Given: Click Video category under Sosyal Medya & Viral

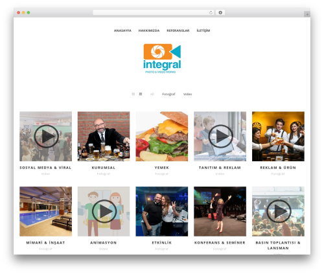Looking at the screenshot, I should (45, 174).
